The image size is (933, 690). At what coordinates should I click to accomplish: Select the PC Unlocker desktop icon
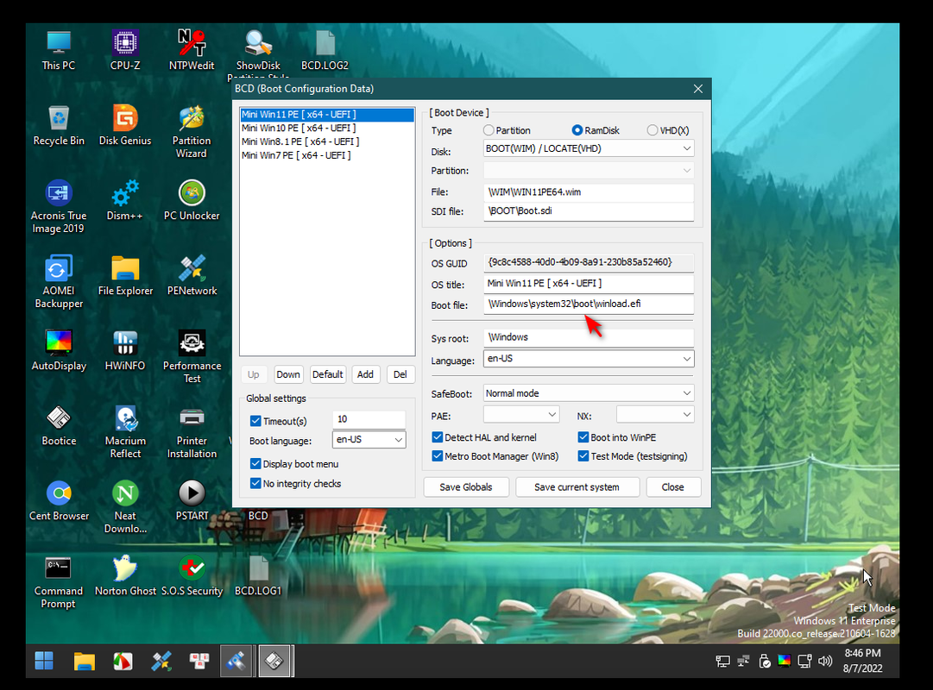click(192, 200)
